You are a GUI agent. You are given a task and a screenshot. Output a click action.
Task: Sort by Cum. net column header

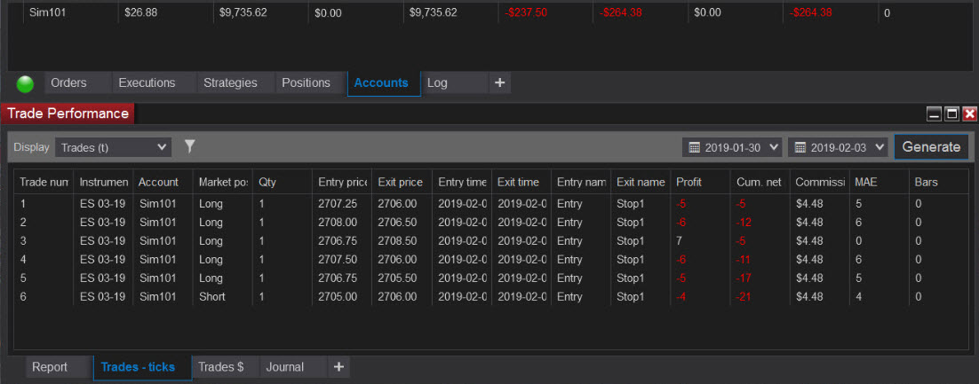click(760, 182)
